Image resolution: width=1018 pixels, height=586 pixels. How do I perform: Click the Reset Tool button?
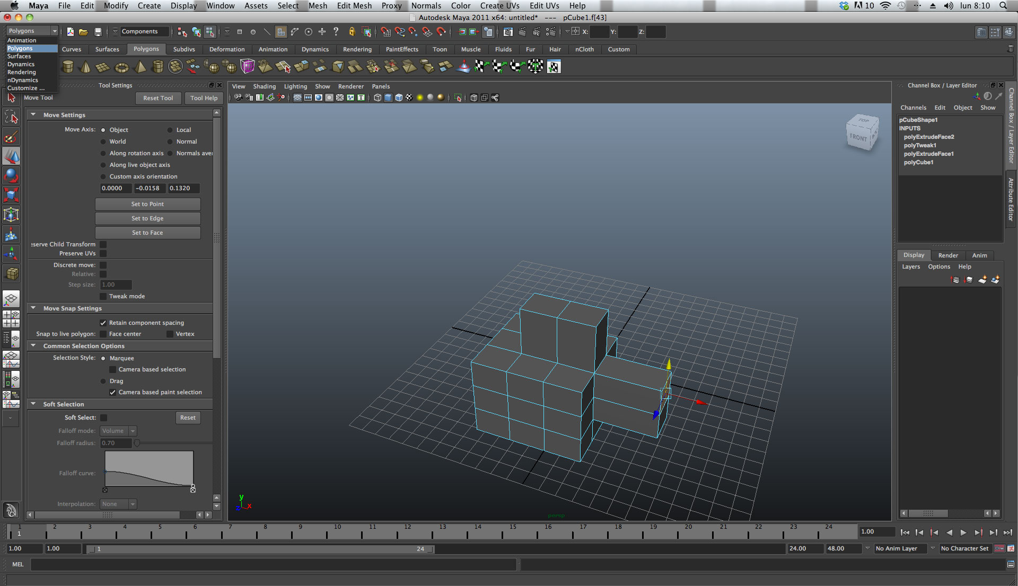[158, 98]
